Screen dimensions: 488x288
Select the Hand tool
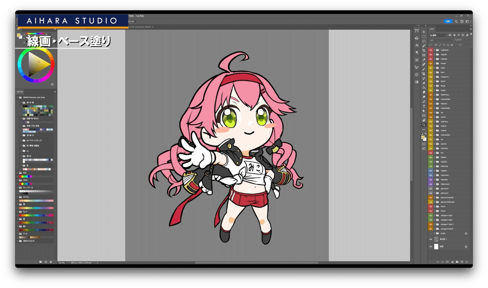[x=424, y=120]
